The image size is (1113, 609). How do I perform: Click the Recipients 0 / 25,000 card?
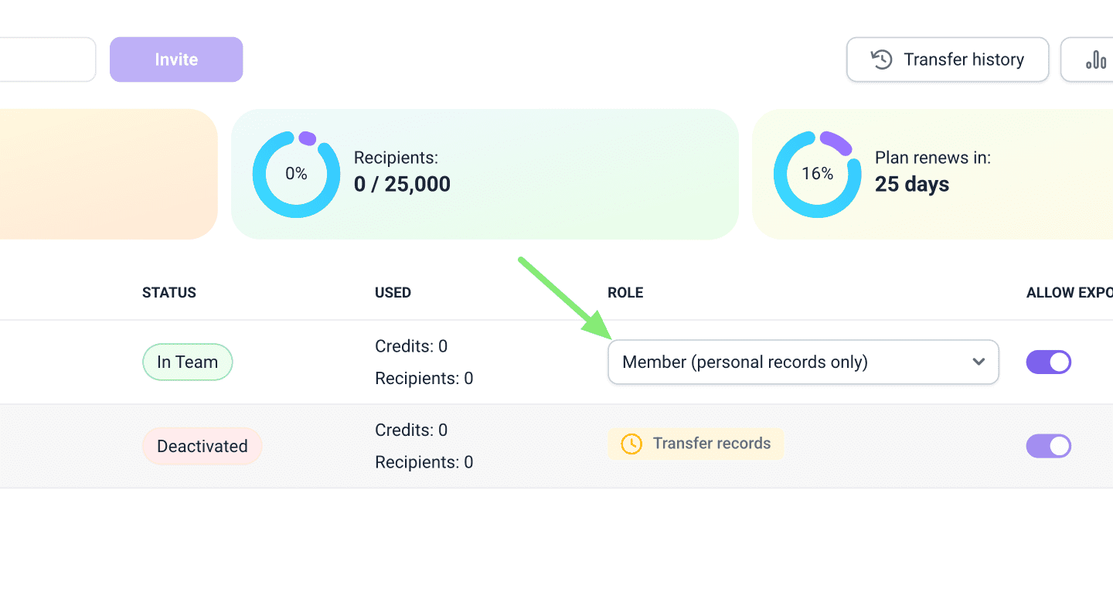[485, 174]
